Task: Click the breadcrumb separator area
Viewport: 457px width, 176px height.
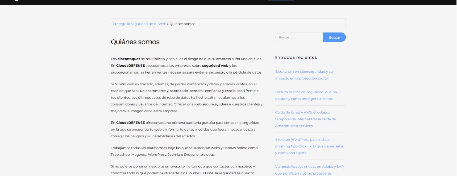Action: (x=167, y=24)
